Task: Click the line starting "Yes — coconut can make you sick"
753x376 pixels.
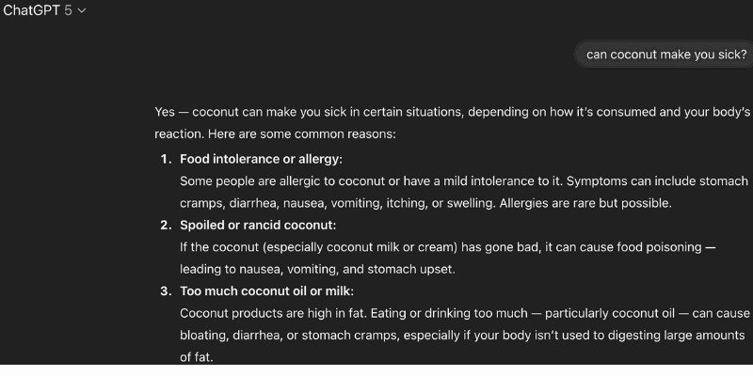Action: click(452, 112)
